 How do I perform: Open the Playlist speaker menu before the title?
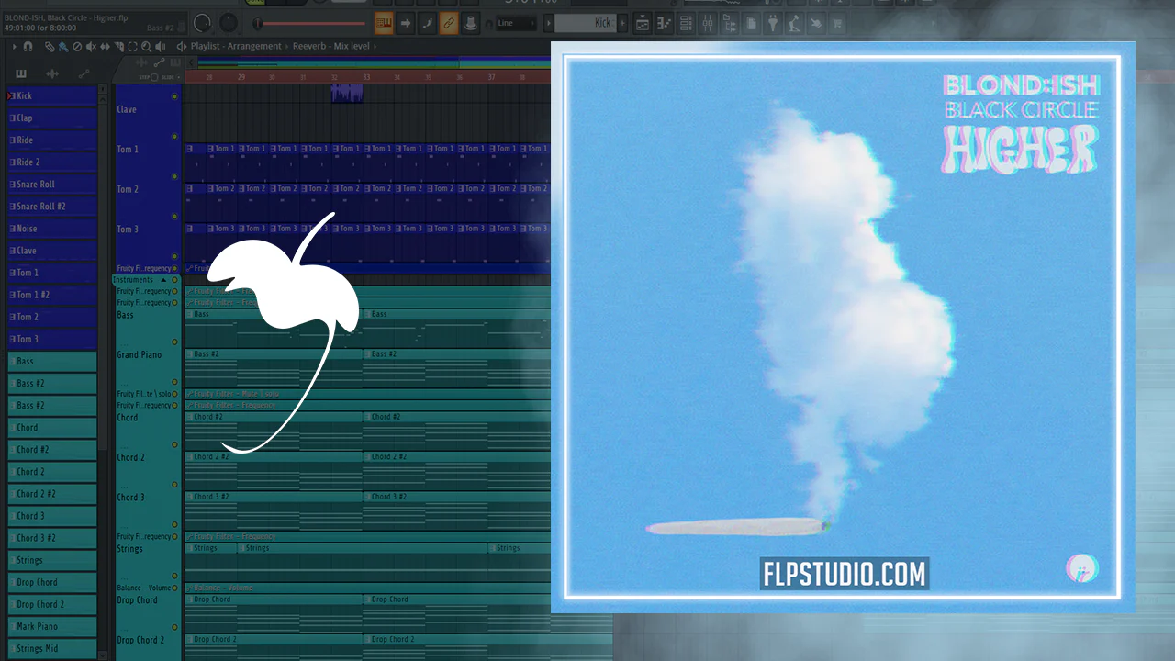(181, 46)
